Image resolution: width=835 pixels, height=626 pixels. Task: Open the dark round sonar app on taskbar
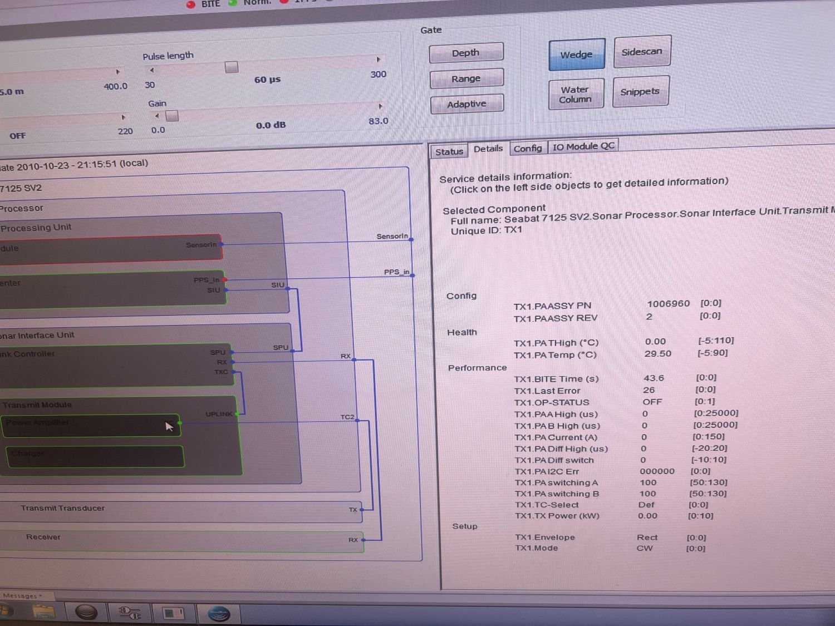(86, 613)
